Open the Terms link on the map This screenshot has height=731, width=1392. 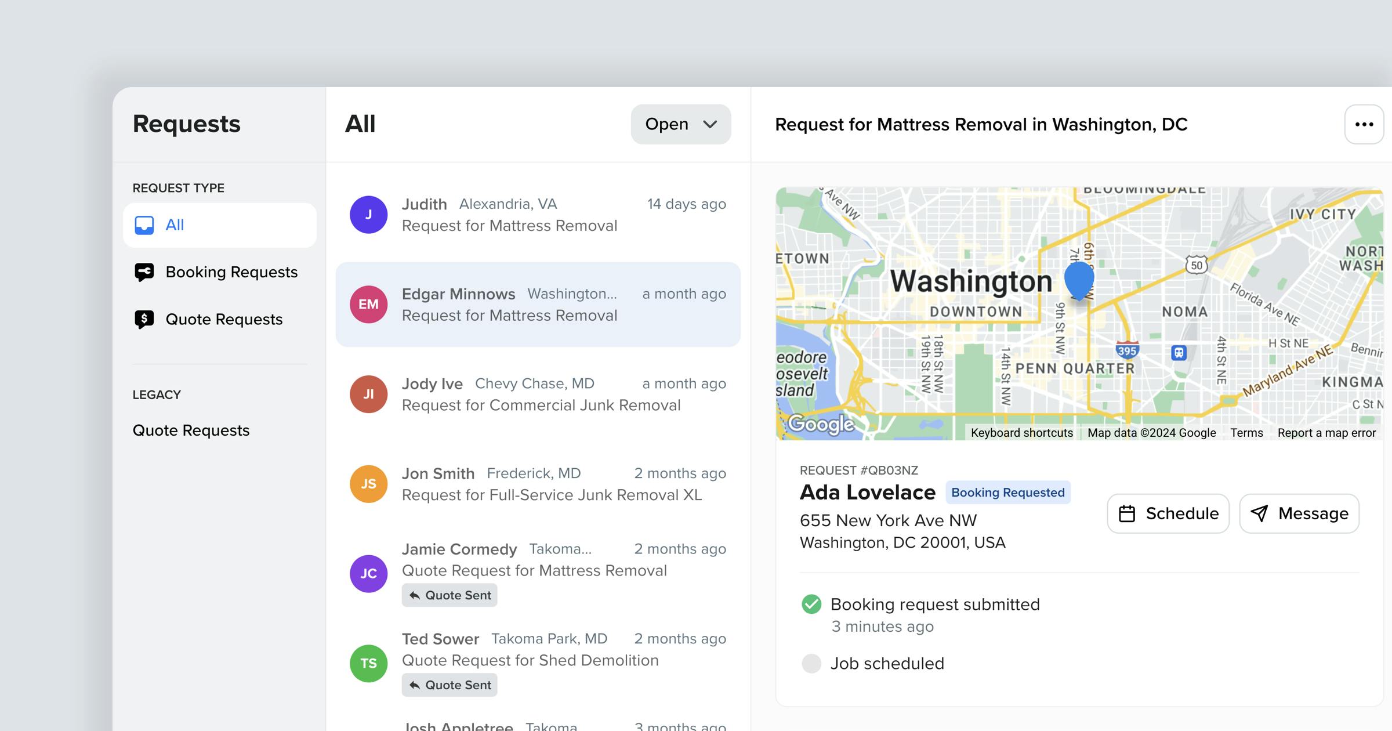(1246, 432)
